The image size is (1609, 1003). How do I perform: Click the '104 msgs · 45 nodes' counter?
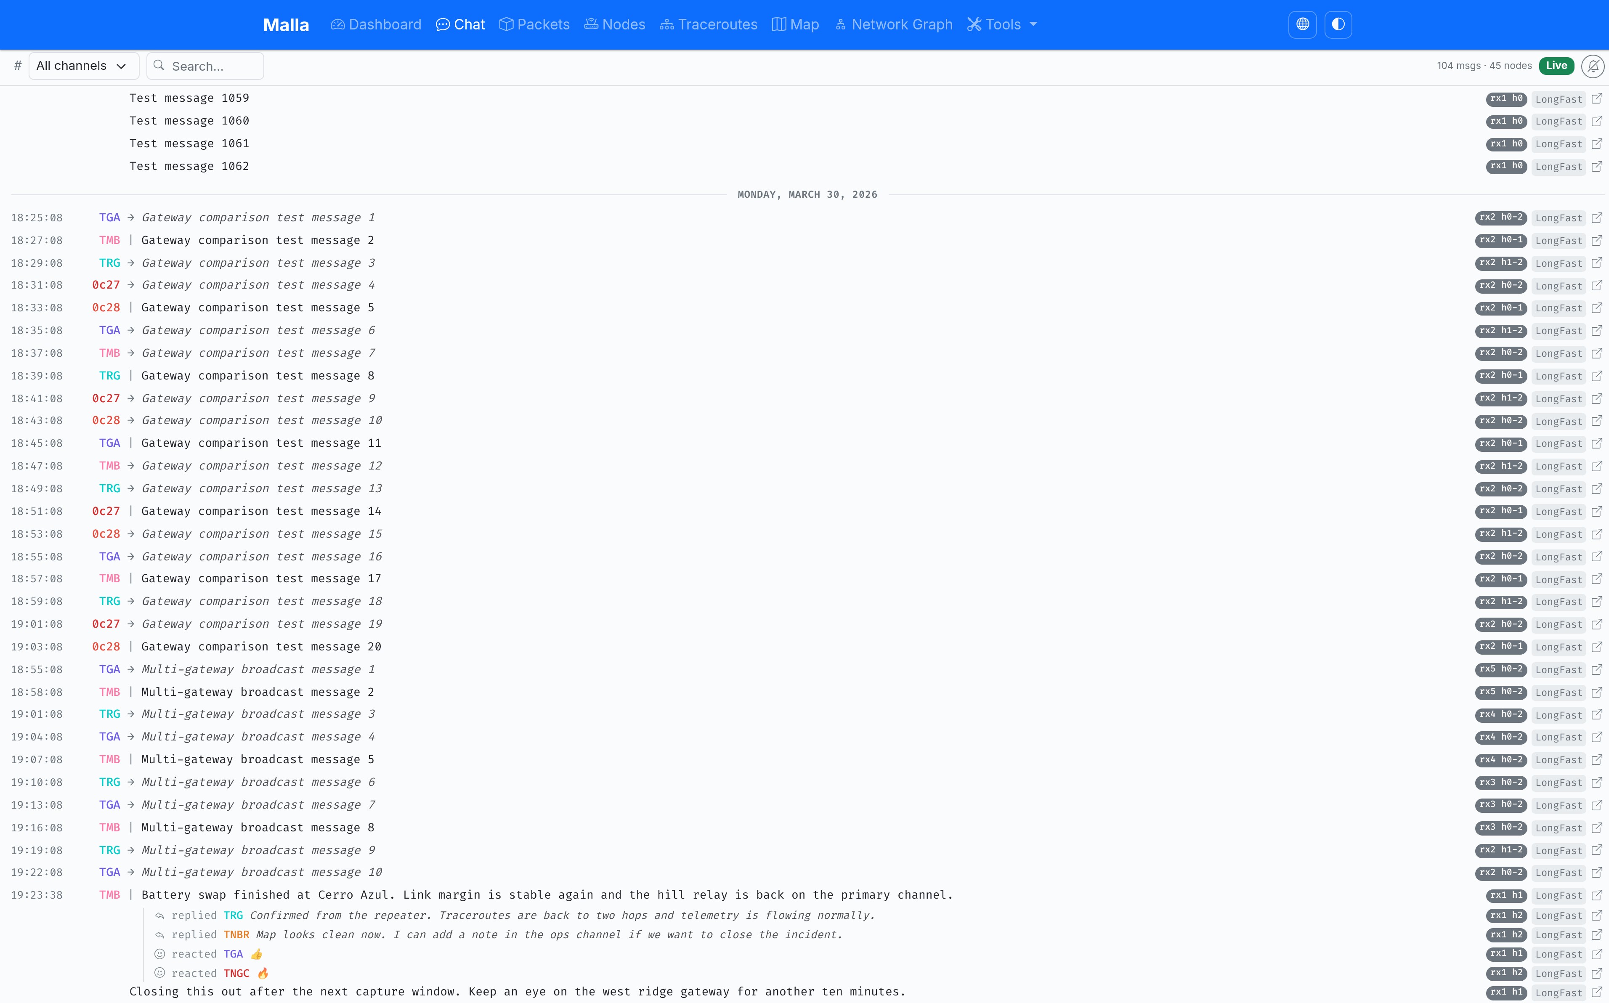(x=1484, y=66)
